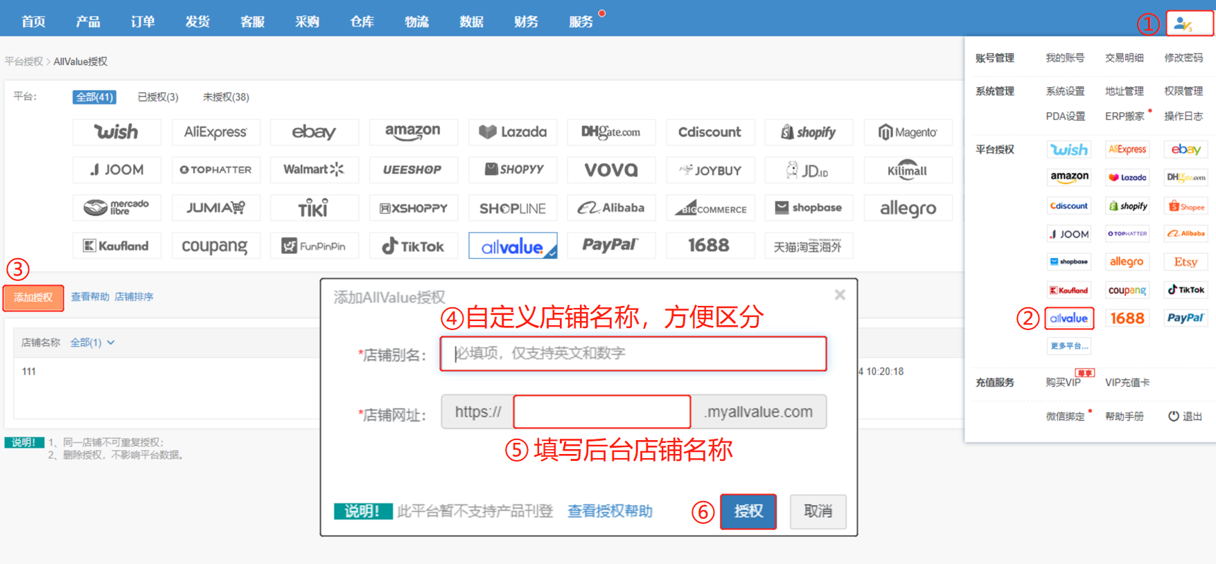Select the 天猫淘宝海外 platform tile
This screenshot has width=1216, height=564.
pyautogui.click(x=809, y=246)
